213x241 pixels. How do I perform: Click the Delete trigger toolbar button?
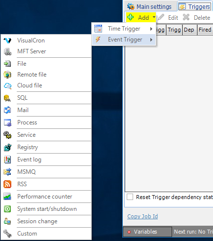tap(197, 17)
